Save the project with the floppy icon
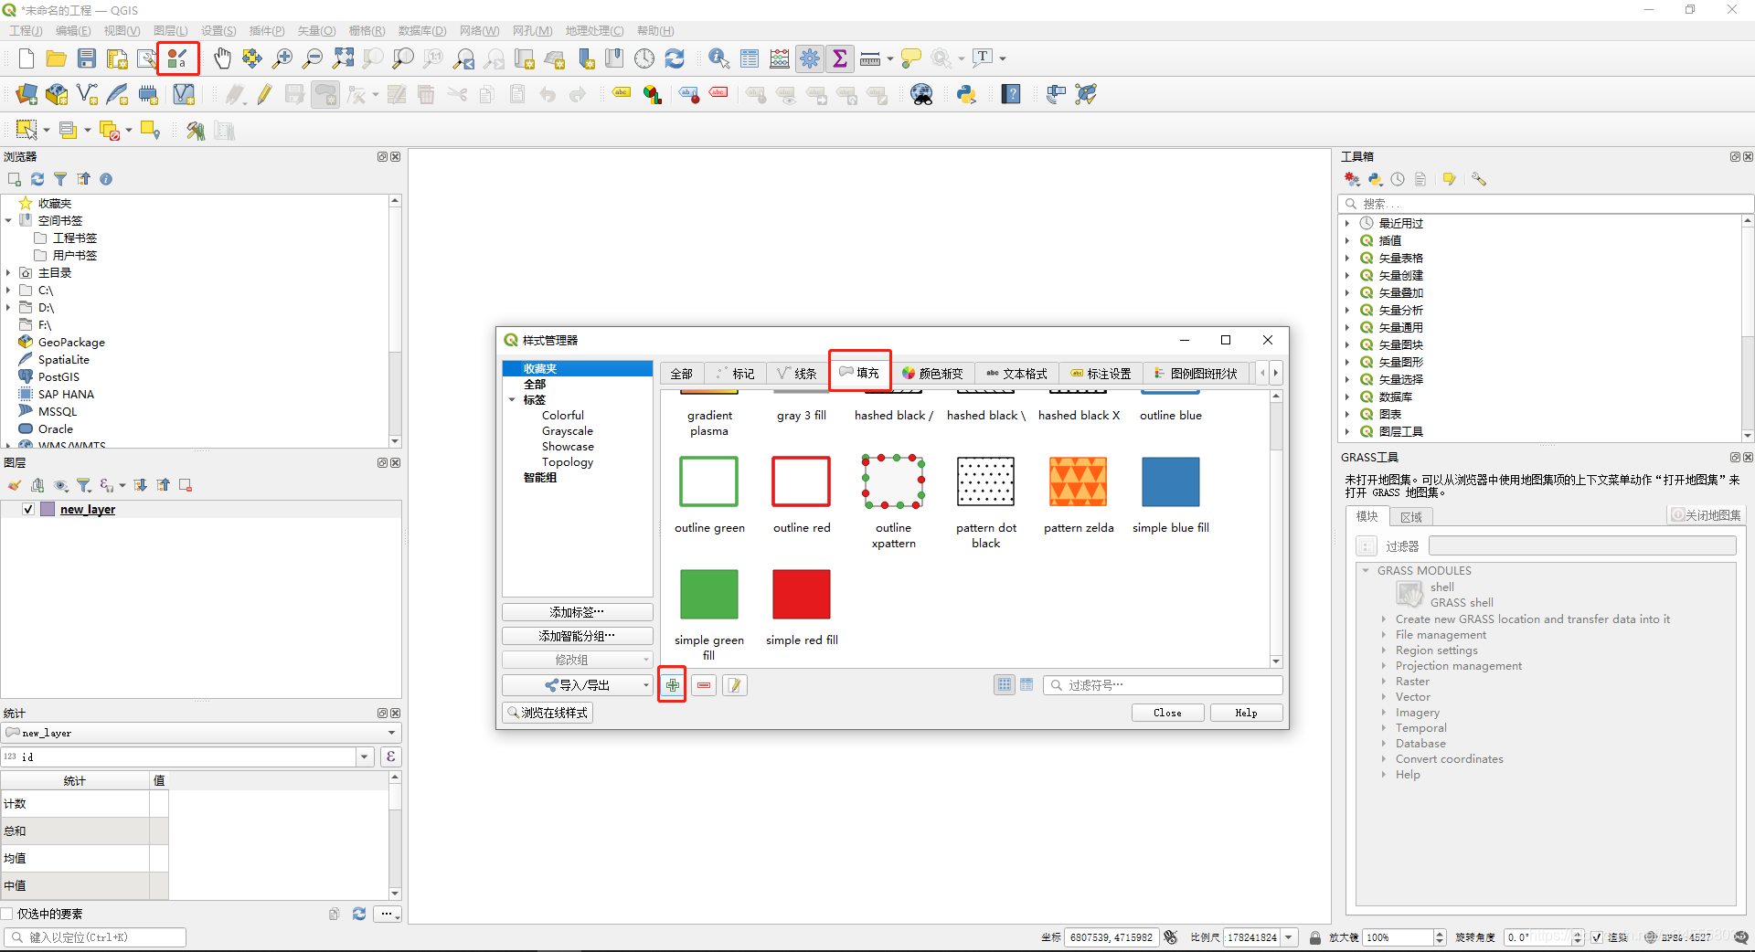Image resolution: width=1755 pixels, height=952 pixels. [x=87, y=58]
